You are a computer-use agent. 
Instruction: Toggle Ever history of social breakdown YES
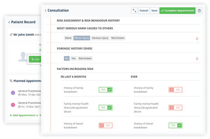pos(175,125)
